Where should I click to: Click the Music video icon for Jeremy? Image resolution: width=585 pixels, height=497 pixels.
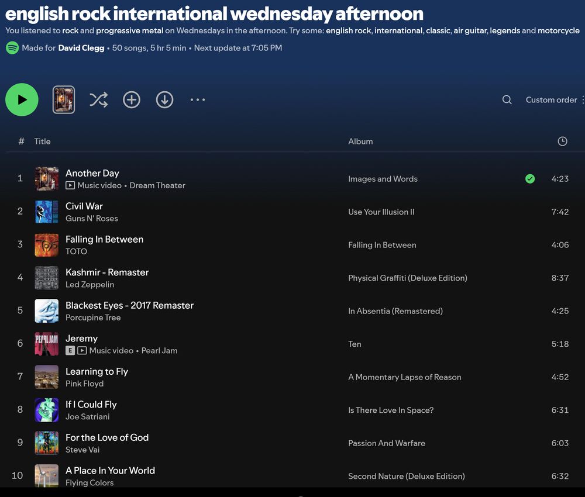pyautogui.click(x=82, y=350)
